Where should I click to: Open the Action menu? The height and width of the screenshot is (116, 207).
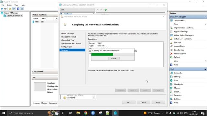(x=9, y=5)
